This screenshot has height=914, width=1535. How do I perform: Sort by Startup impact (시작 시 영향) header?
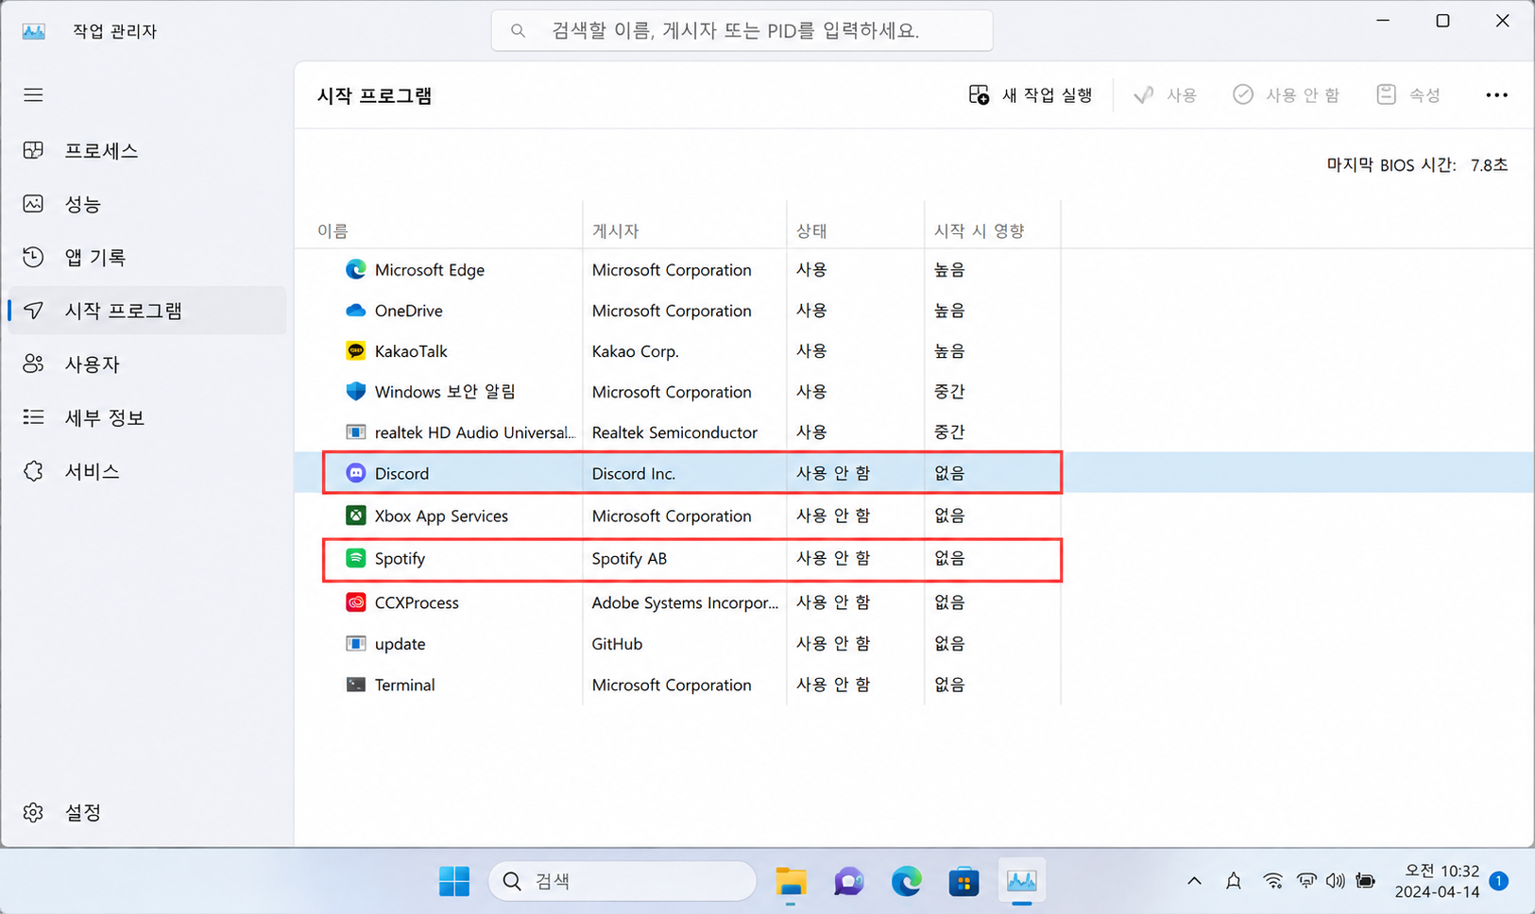tap(980, 230)
